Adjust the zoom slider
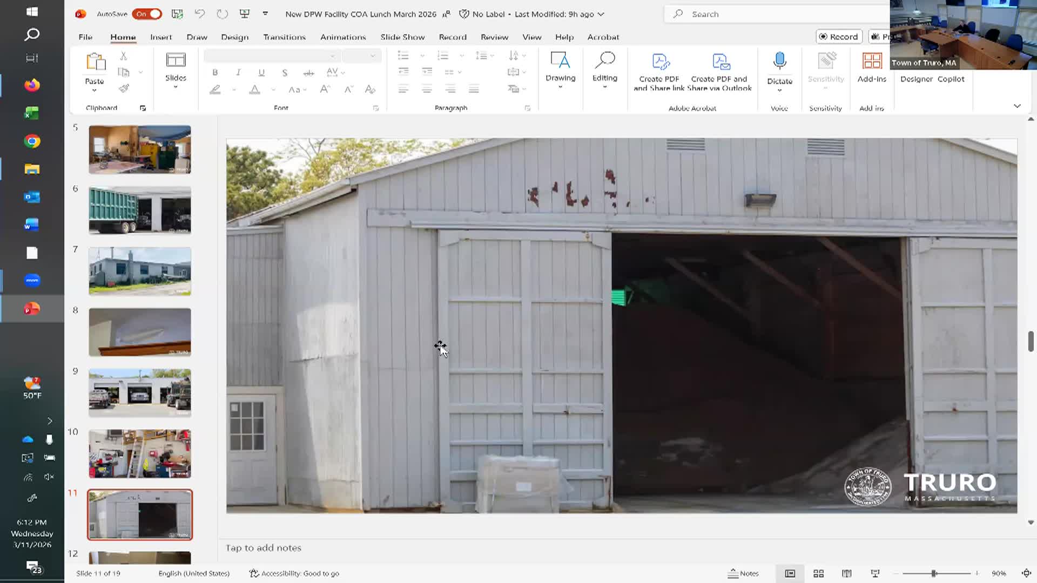The image size is (1037, 583). (x=934, y=573)
